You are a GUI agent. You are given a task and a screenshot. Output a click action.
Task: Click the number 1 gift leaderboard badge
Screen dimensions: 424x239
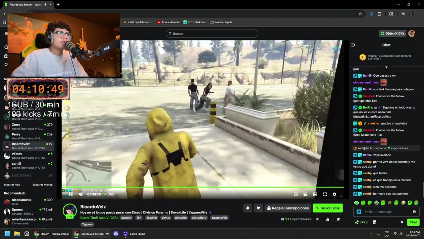click(x=362, y=57)
